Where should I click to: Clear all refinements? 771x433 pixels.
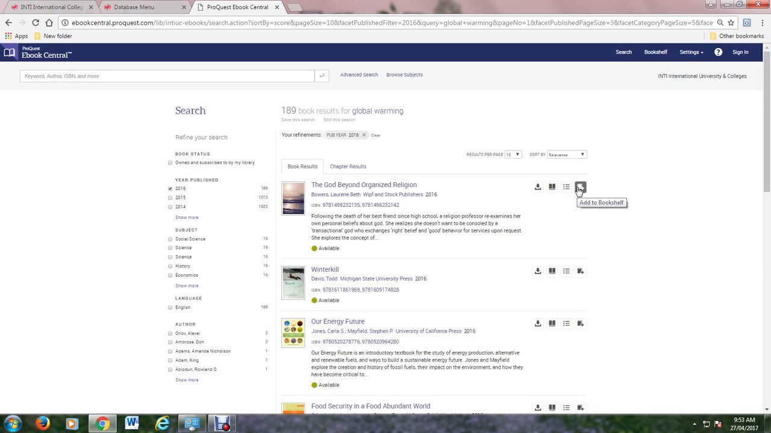376,135
